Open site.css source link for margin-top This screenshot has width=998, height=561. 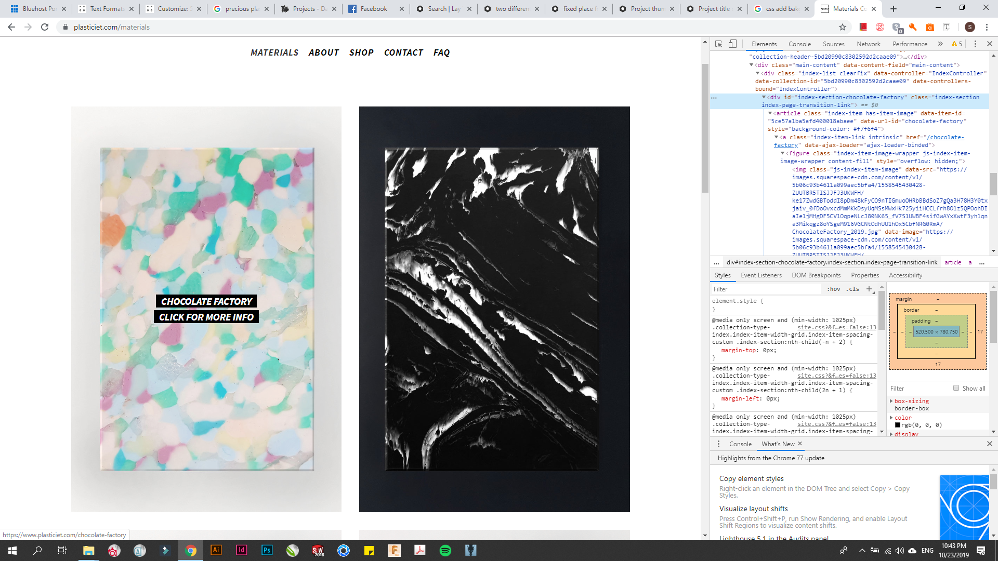[836, 327]
